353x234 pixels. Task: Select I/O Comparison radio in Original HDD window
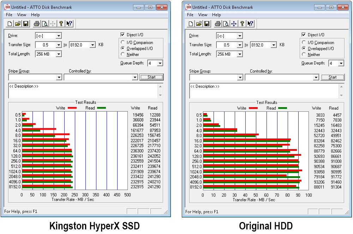[x=304, y=42]
